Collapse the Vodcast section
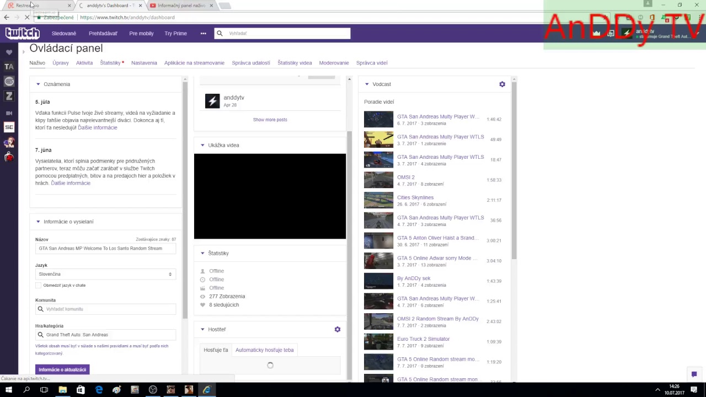Viewport: 706px width, 397px height. 367,84
